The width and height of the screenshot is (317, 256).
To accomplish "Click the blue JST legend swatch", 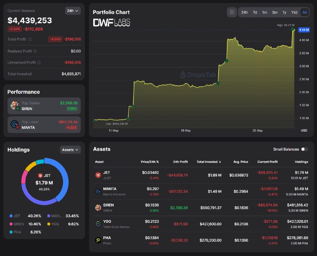I will pyautogui.click(x=11, y=216).
